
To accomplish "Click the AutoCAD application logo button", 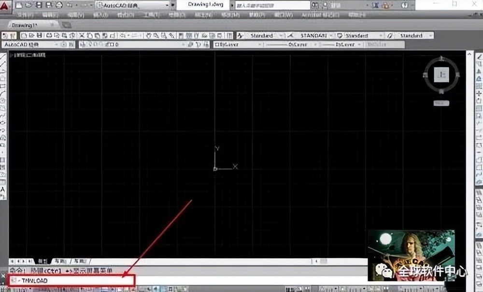I will click(x=6, y=6).
